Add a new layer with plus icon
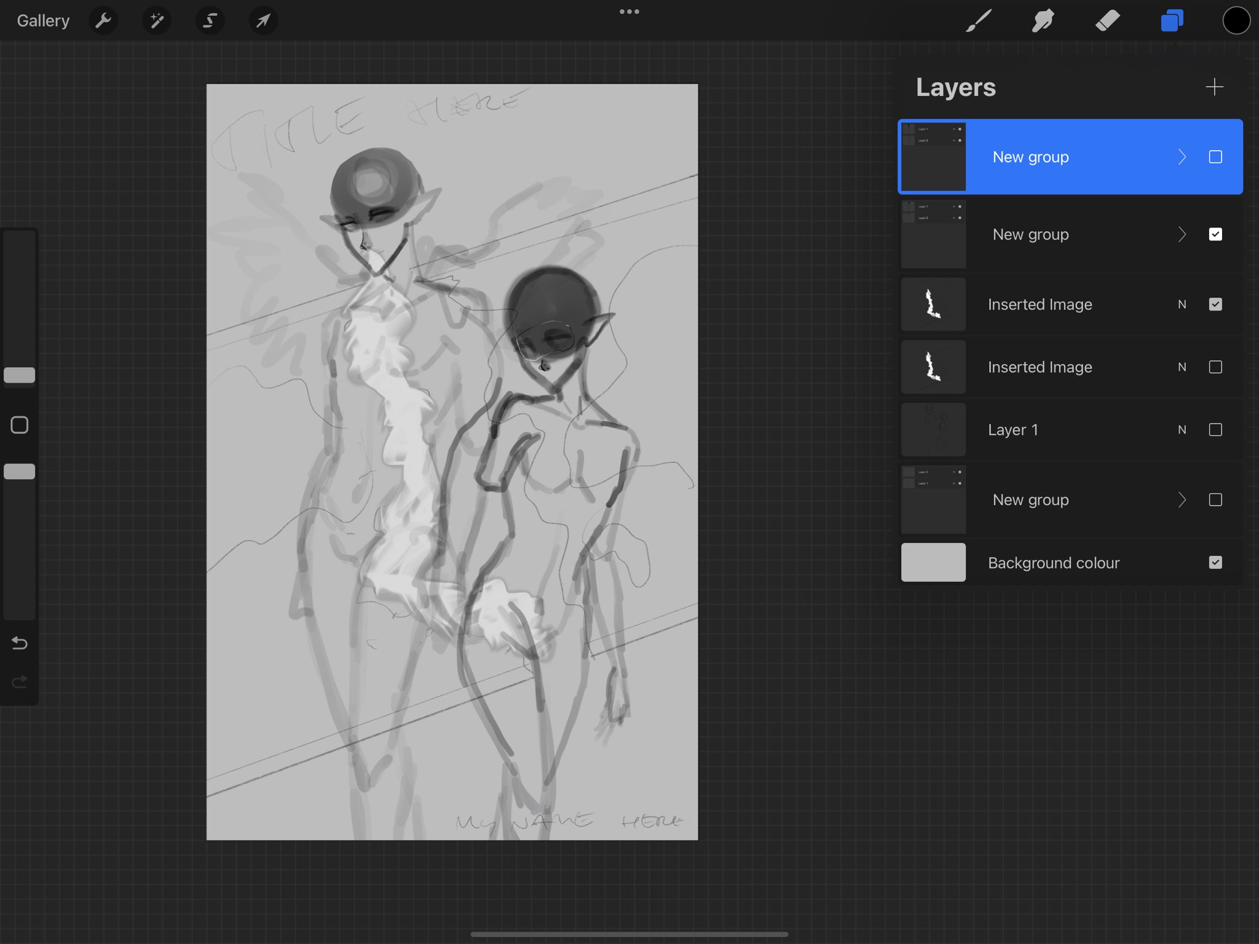The image size is (1259, 944). pyautogui.click(x=1214, y=87)
